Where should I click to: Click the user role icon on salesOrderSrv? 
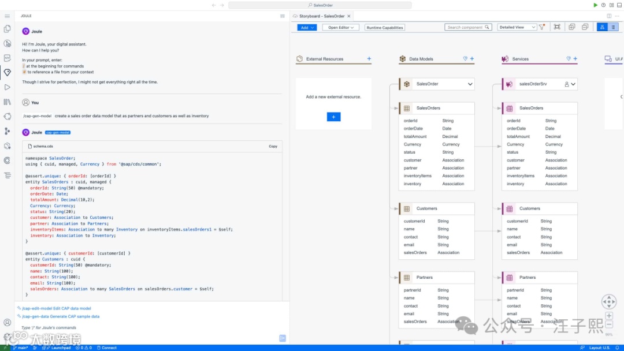(x=567, y=84)
